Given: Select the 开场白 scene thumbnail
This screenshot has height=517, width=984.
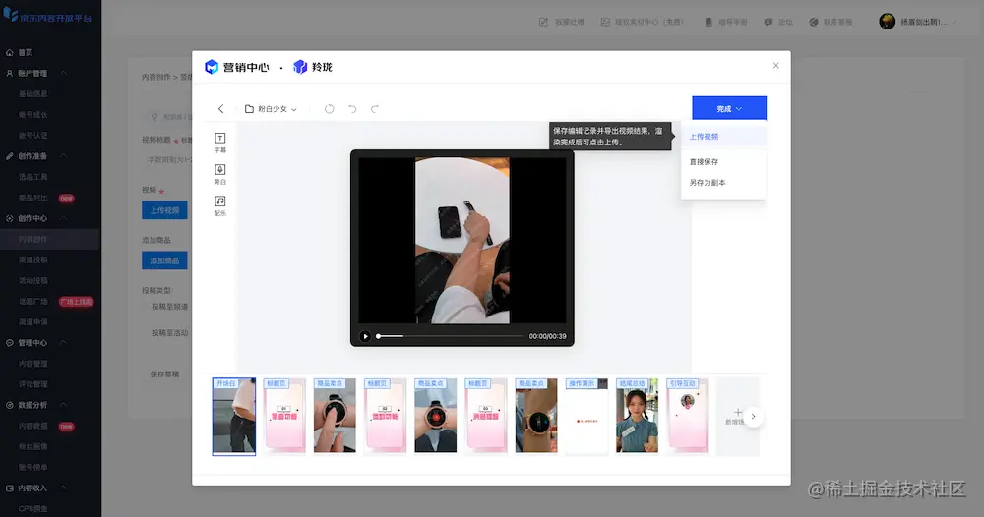Looking at the screenshot, I should [234, 416].
